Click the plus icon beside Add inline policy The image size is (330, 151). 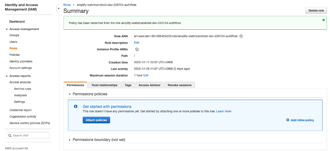click(288, 120)
